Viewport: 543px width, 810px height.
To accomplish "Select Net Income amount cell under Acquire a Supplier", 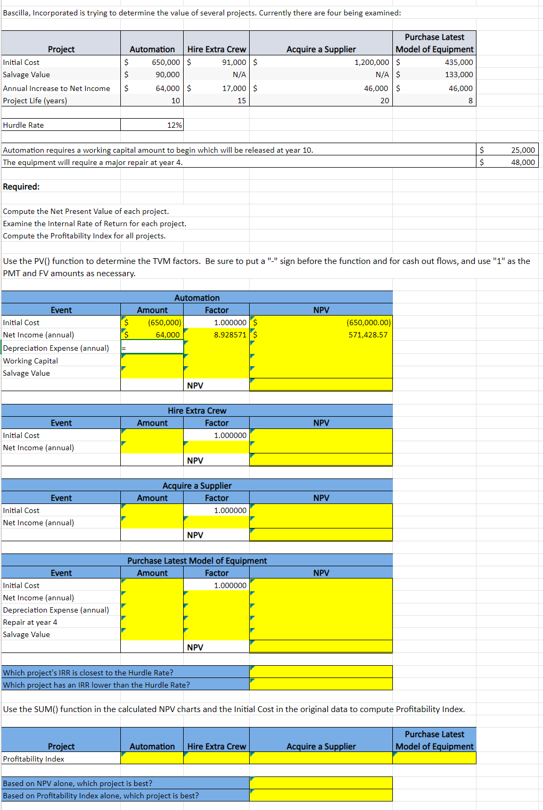I will point(152,522).
